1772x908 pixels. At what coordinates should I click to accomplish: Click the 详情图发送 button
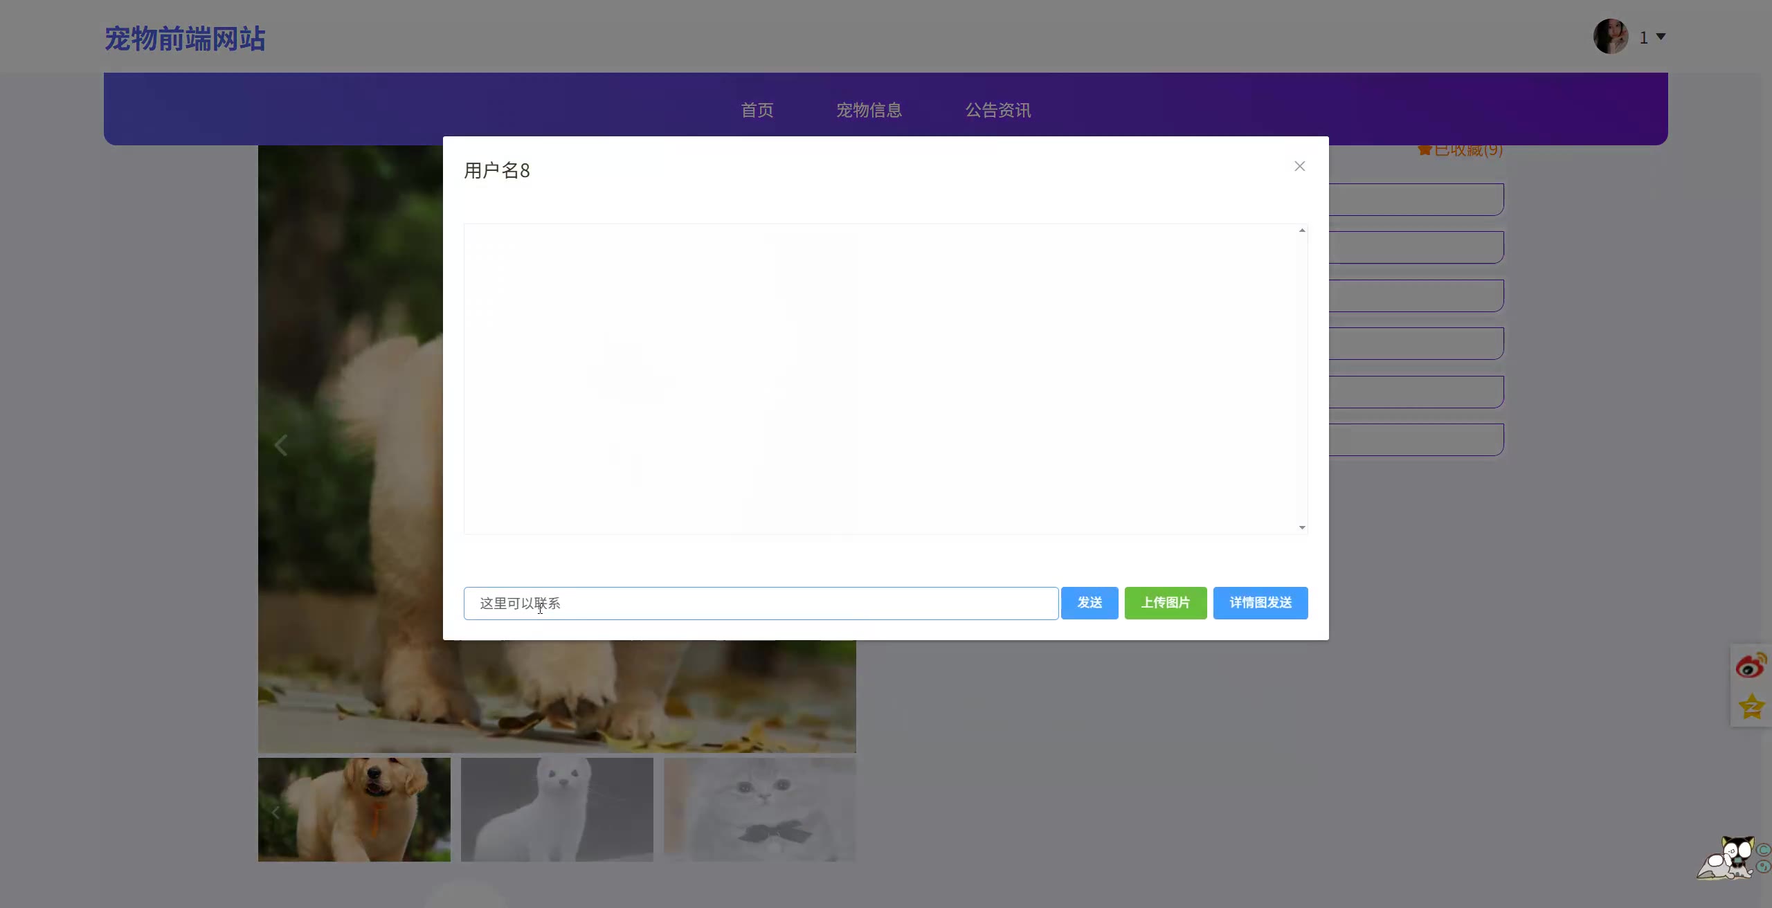coord(1260,603)
